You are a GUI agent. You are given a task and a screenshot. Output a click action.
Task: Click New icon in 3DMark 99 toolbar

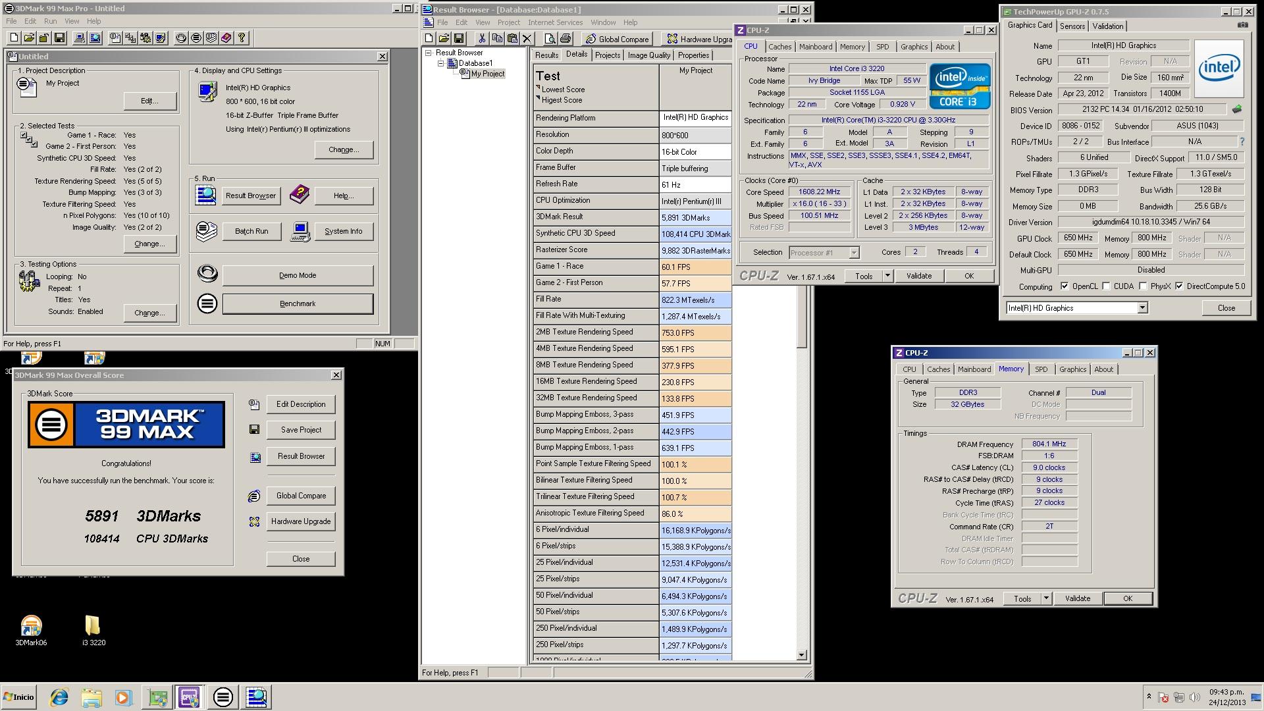[x=14, y=38]
